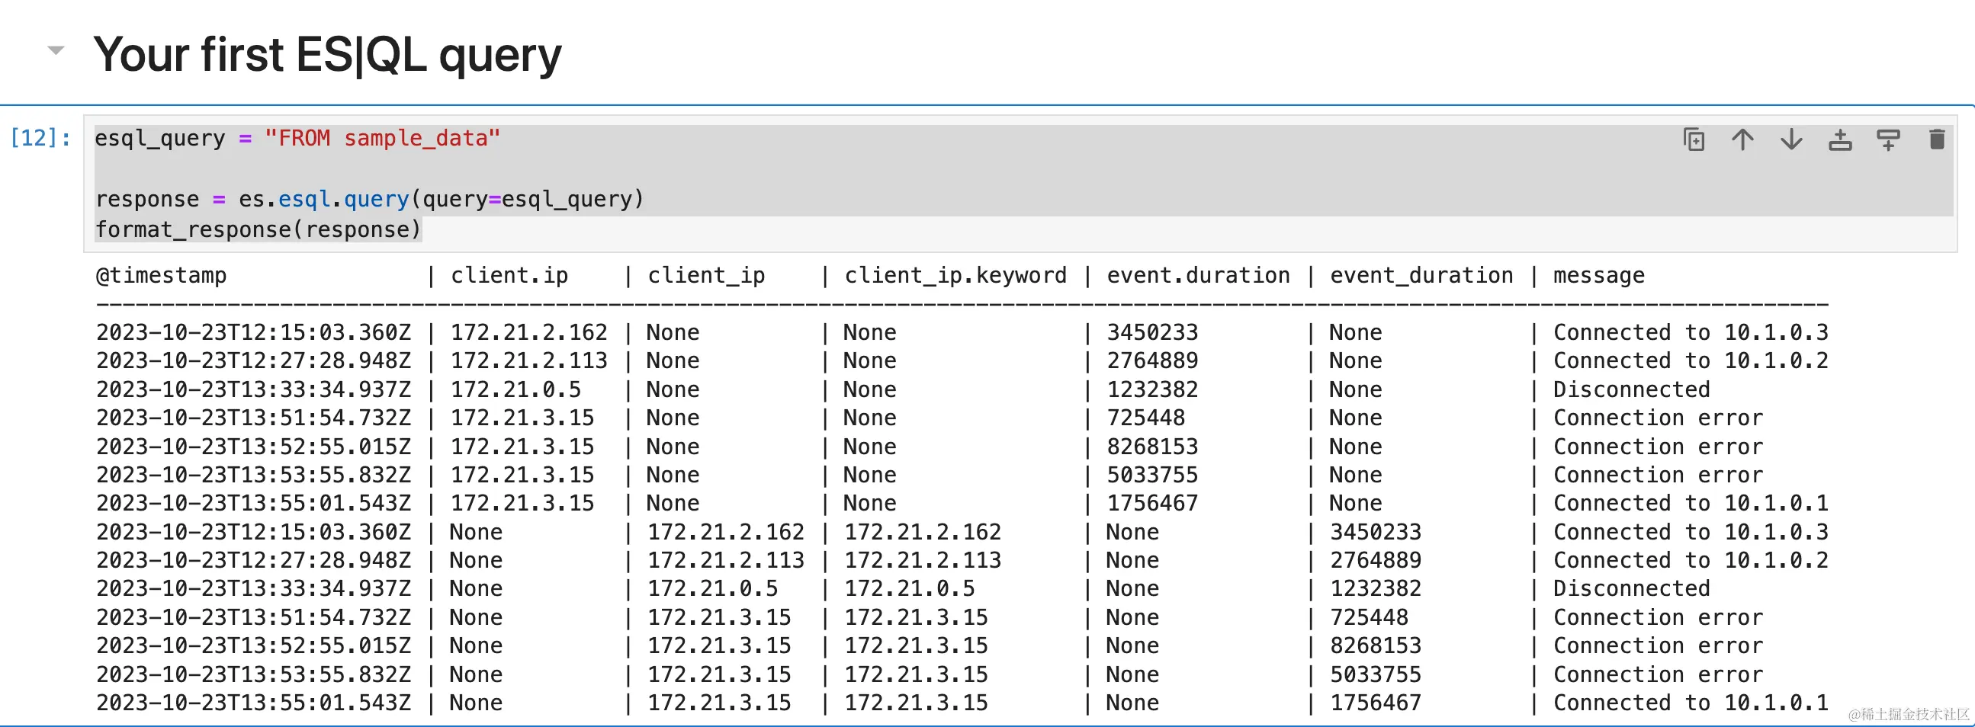The height and width of the screenshot is (727, 1975).
Task: Click the first 'Disconnected' message
Action: [x=1632, y=390]
